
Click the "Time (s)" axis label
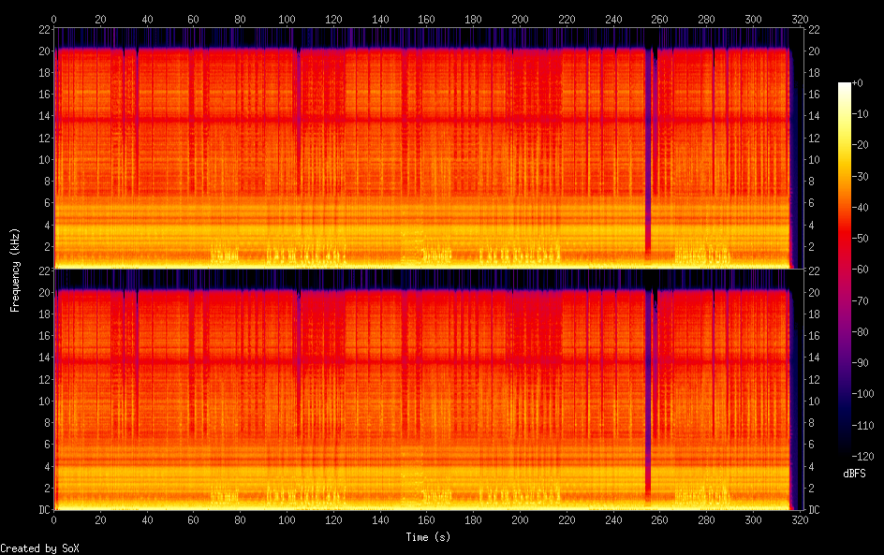point(427,537)
